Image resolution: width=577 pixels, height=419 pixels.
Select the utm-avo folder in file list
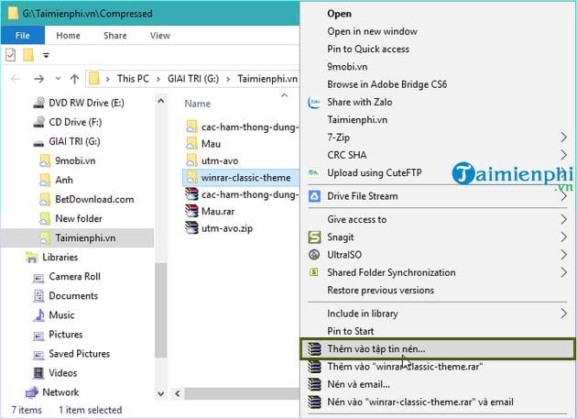220,160
